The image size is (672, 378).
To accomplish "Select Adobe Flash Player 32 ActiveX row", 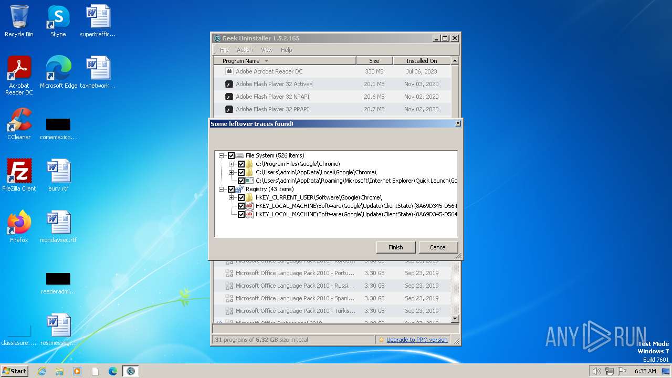I will (332, 84).
